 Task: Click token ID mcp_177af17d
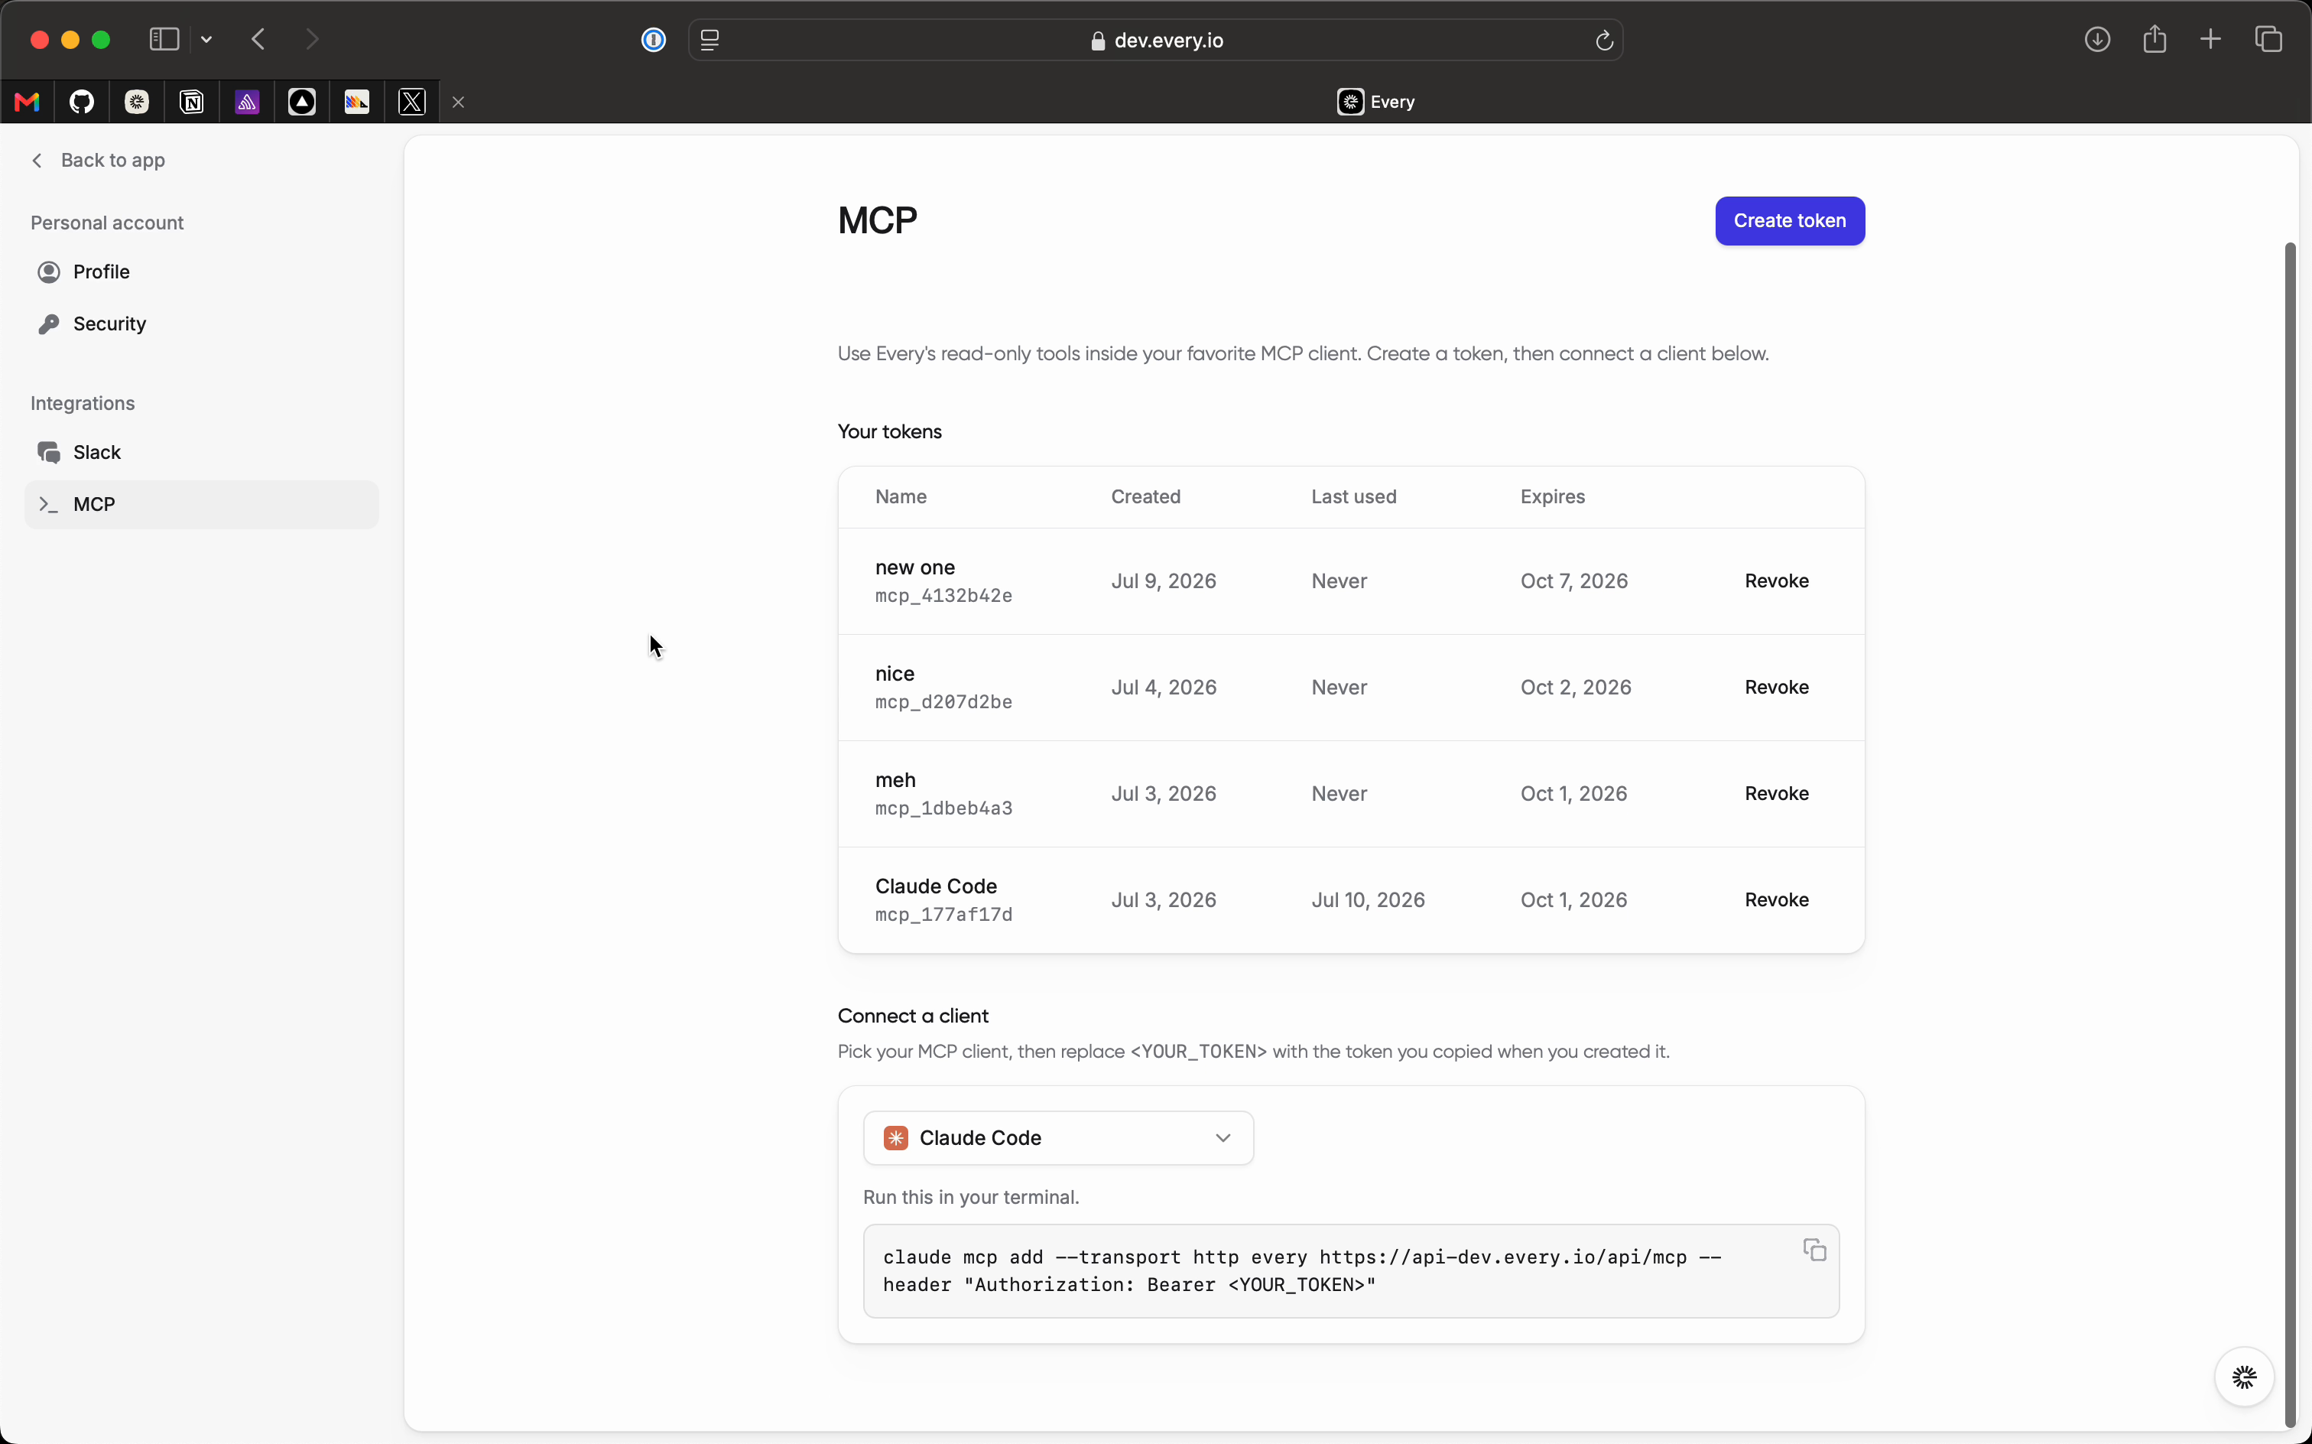943,915
